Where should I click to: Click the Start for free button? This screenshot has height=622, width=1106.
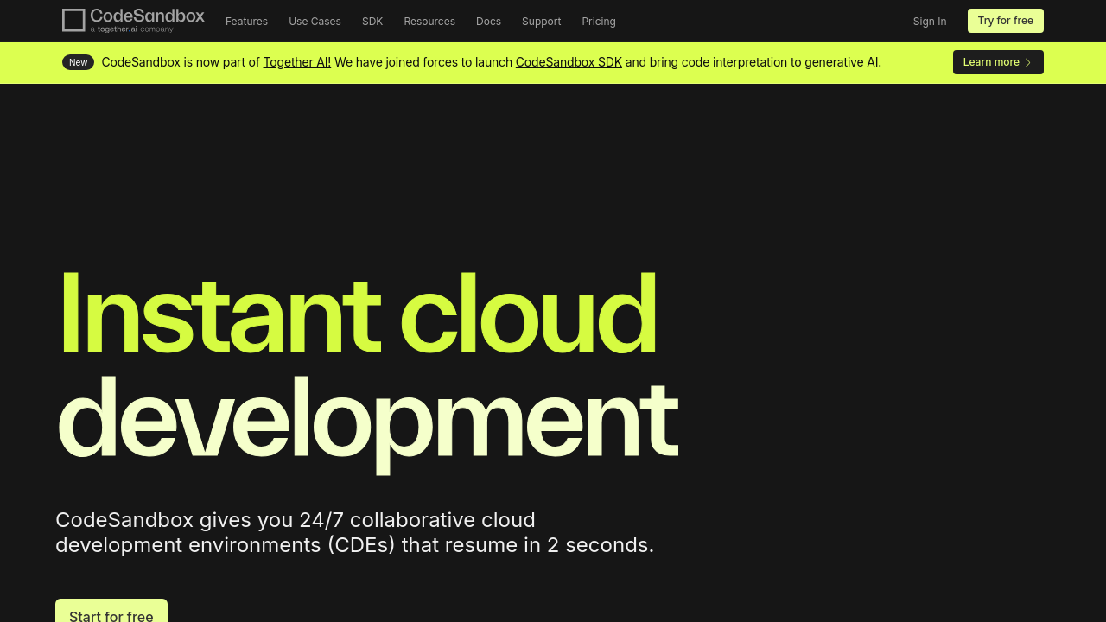coord(111,611)
